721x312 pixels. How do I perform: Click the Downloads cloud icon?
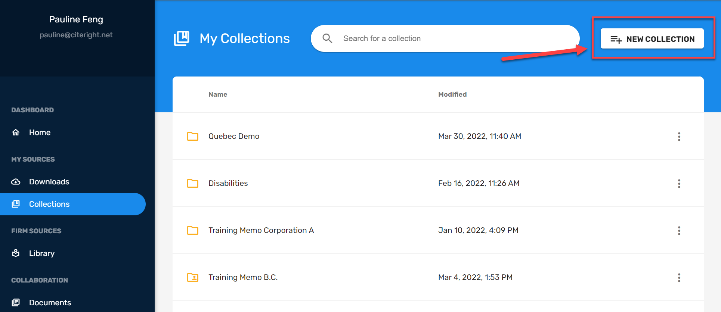[16, 182]
